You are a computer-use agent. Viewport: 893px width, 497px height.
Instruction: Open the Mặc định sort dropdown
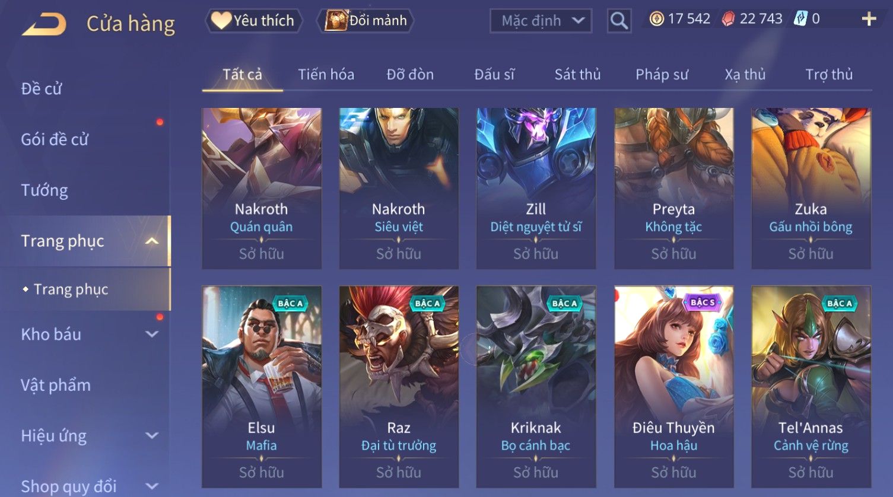tap(541, 21)
